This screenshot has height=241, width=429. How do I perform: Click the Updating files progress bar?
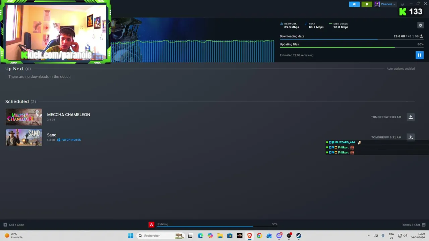352,47
